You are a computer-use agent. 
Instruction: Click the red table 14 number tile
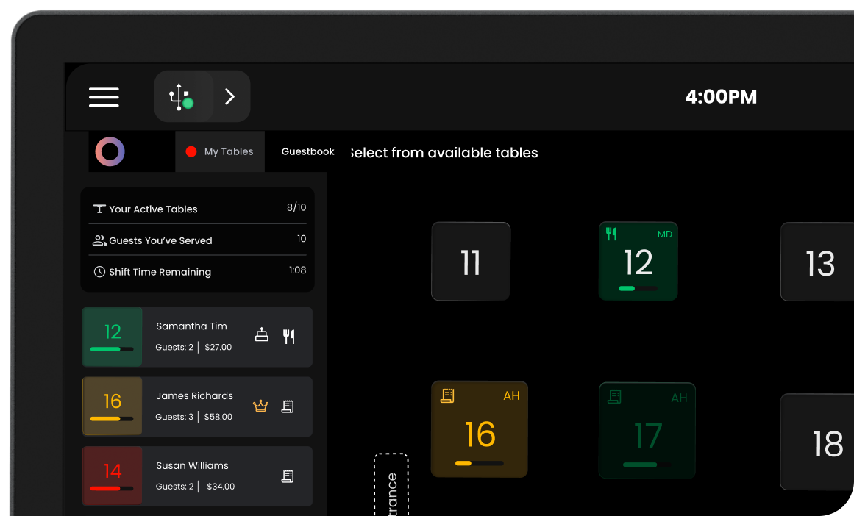(113, 476)
